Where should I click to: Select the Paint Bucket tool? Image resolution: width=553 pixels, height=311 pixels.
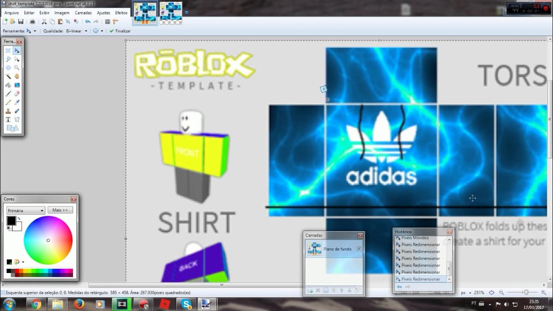8,85
